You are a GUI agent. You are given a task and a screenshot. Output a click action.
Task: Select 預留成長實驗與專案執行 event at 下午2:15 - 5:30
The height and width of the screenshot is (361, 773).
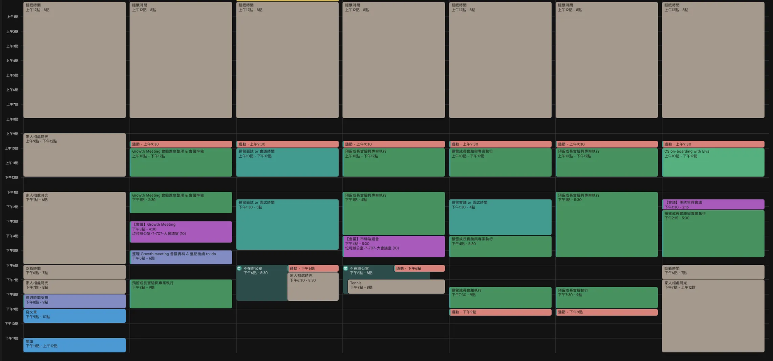click(713, 234)
